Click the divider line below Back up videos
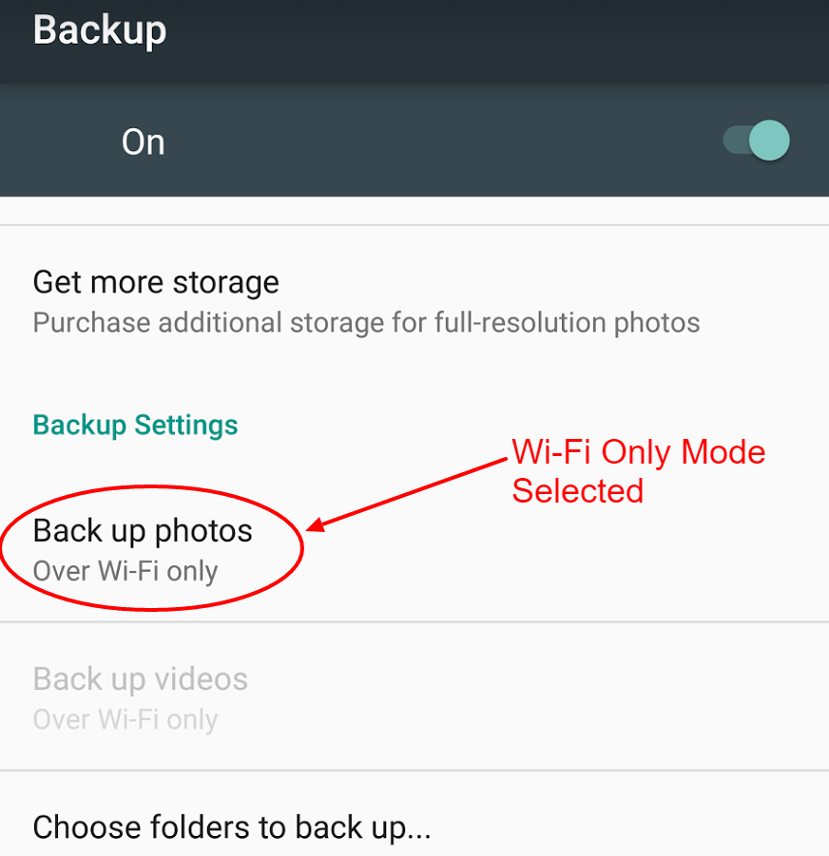Viewport: 829px width, 856px height. (414, 770)
